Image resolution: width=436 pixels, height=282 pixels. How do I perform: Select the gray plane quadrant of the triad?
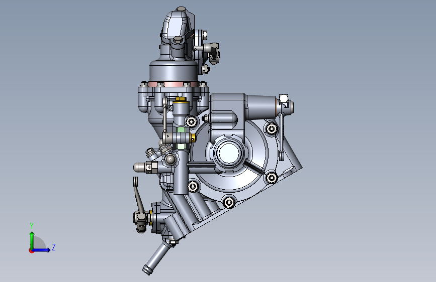(x=39, y=243)
